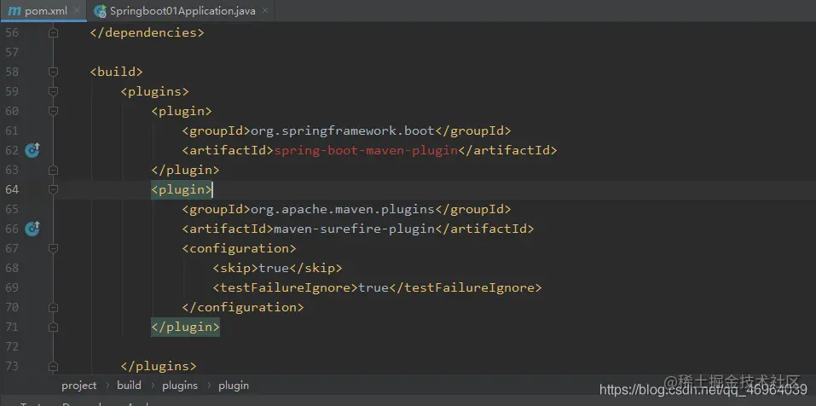Screen dimensions: 816x406
Task: Select the plugins breadcrumb
Action: coord(180,386)
